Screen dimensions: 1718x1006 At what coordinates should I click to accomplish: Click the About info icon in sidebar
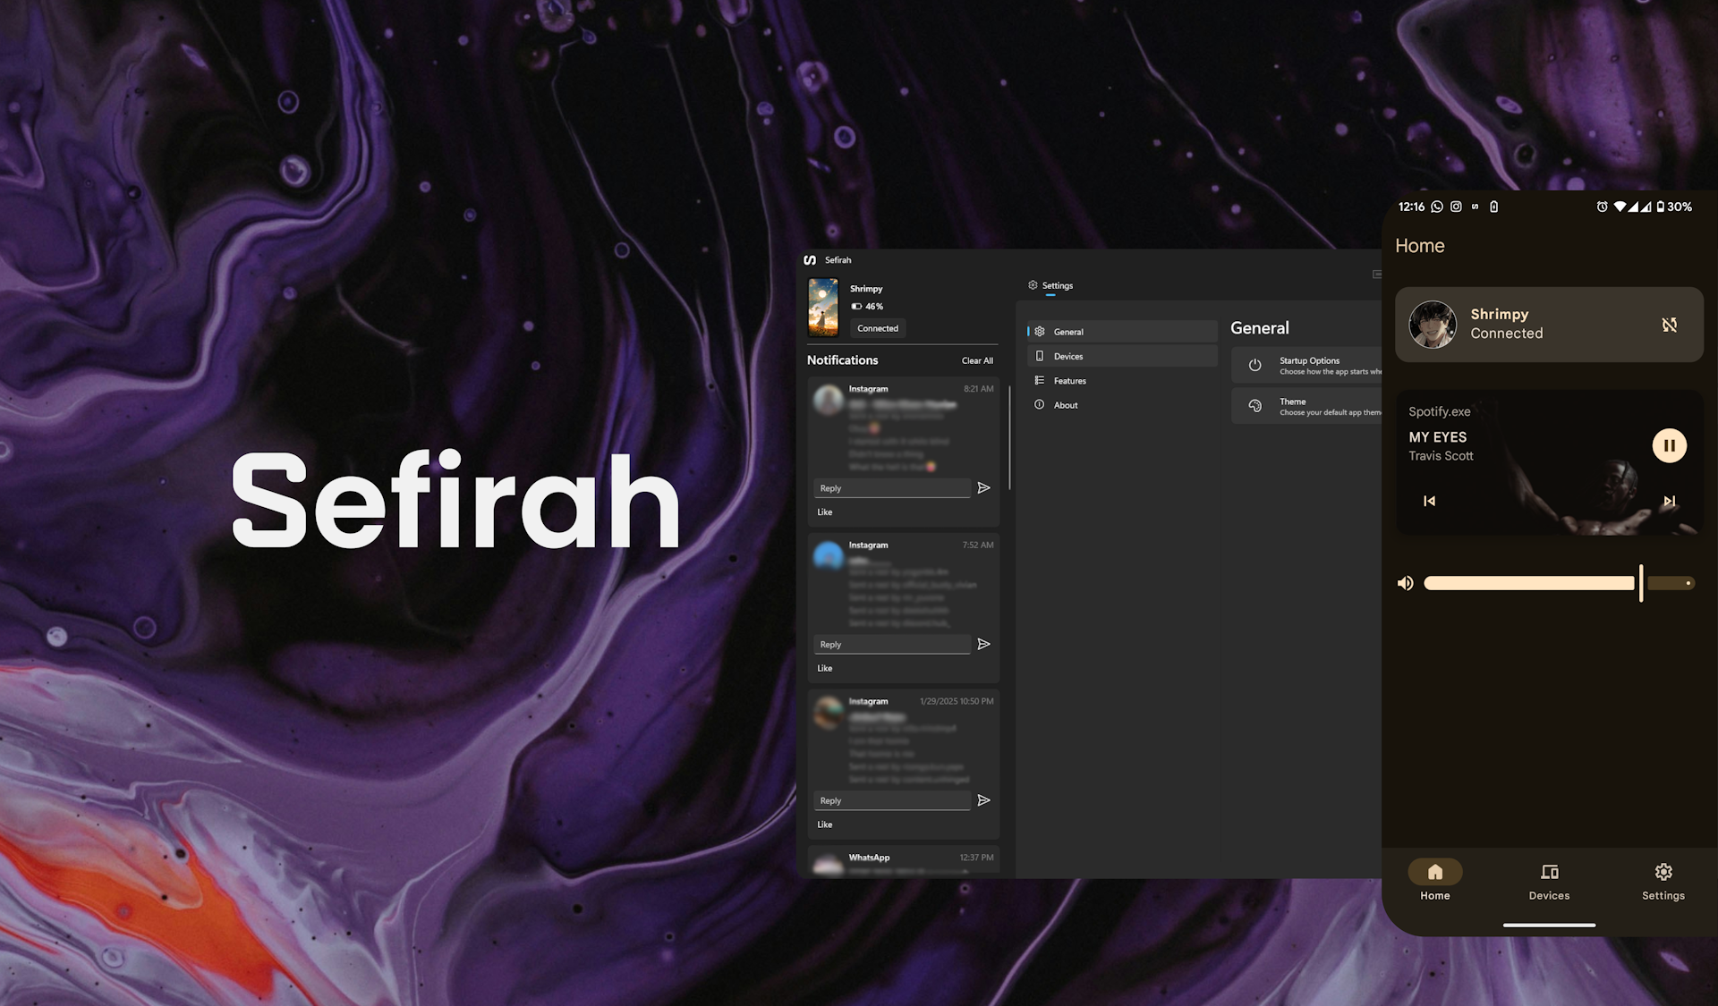click(x=1039, y=405)
